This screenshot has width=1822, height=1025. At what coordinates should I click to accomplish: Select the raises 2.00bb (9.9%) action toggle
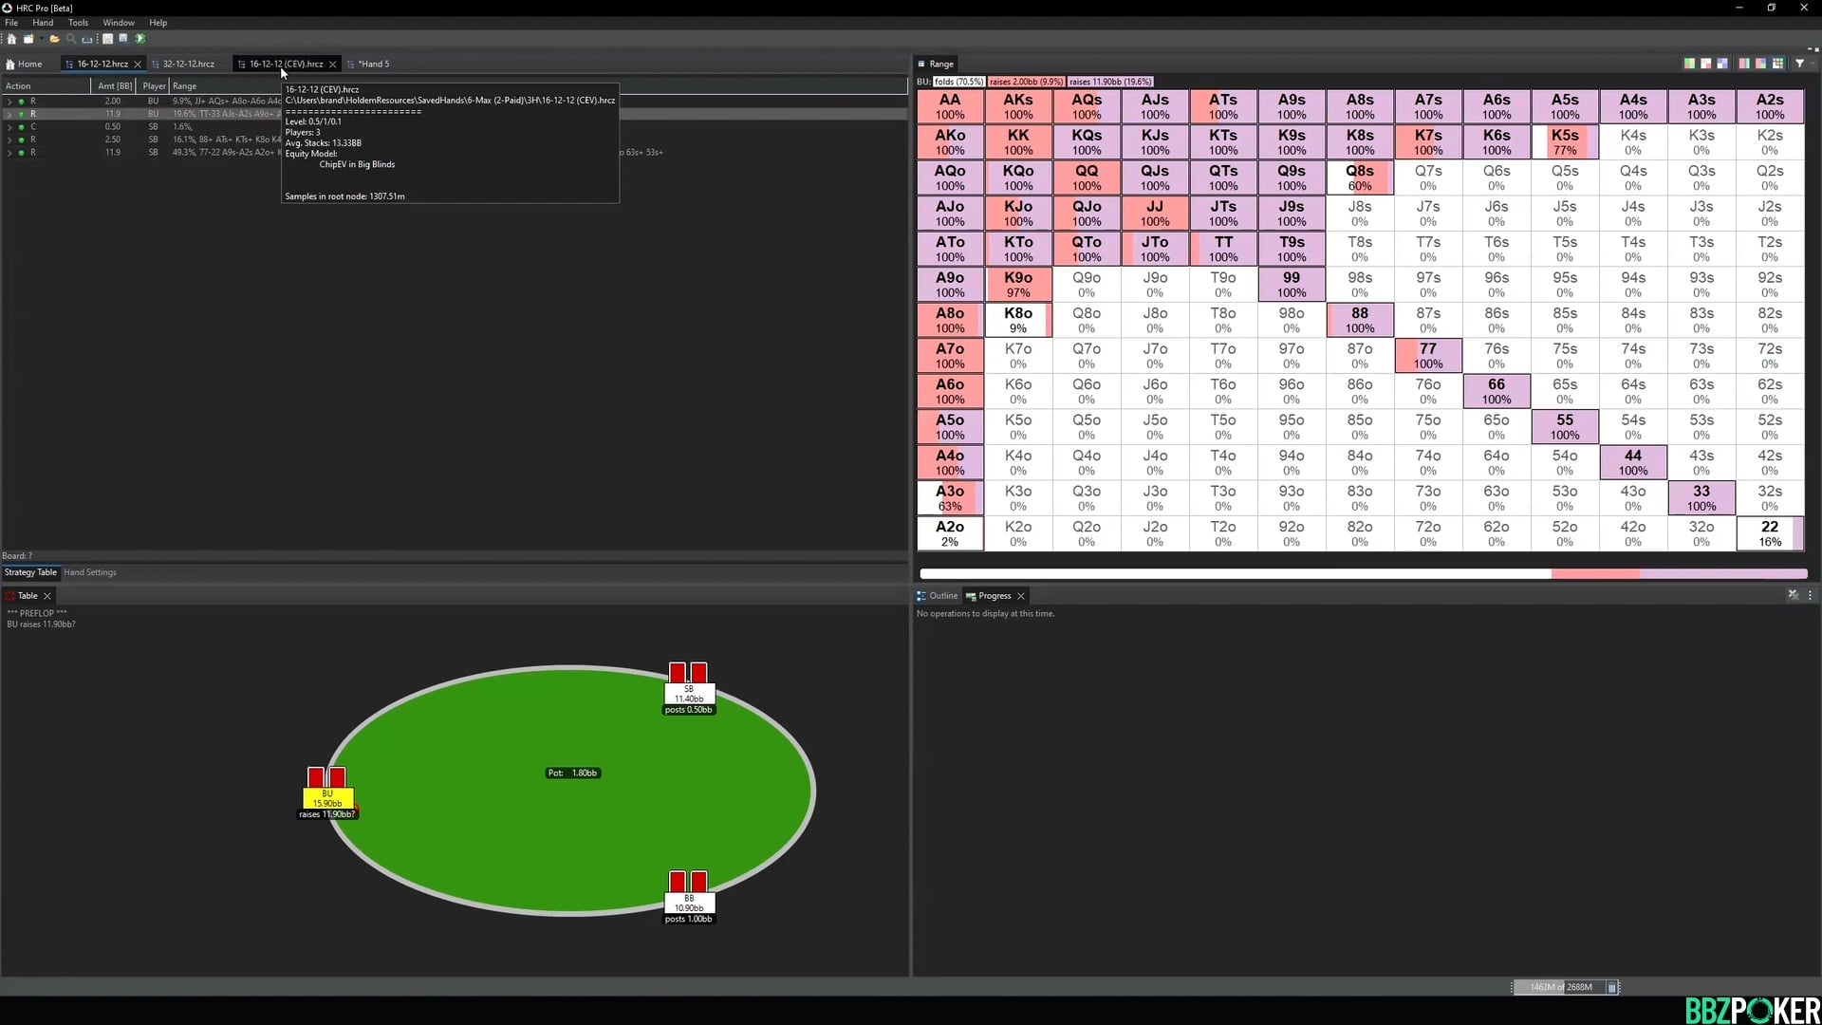1025,82
